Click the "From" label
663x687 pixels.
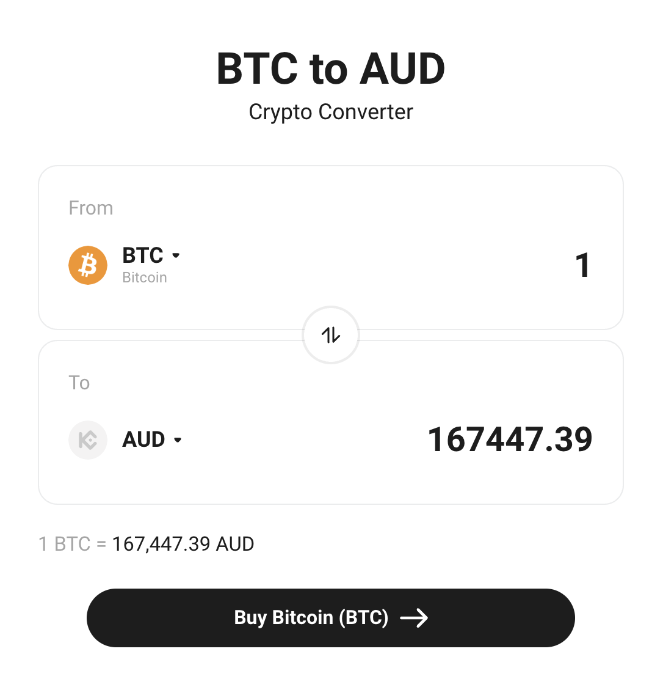click(x=91, y=208)
